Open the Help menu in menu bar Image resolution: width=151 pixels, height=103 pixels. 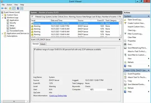point(22,5)
